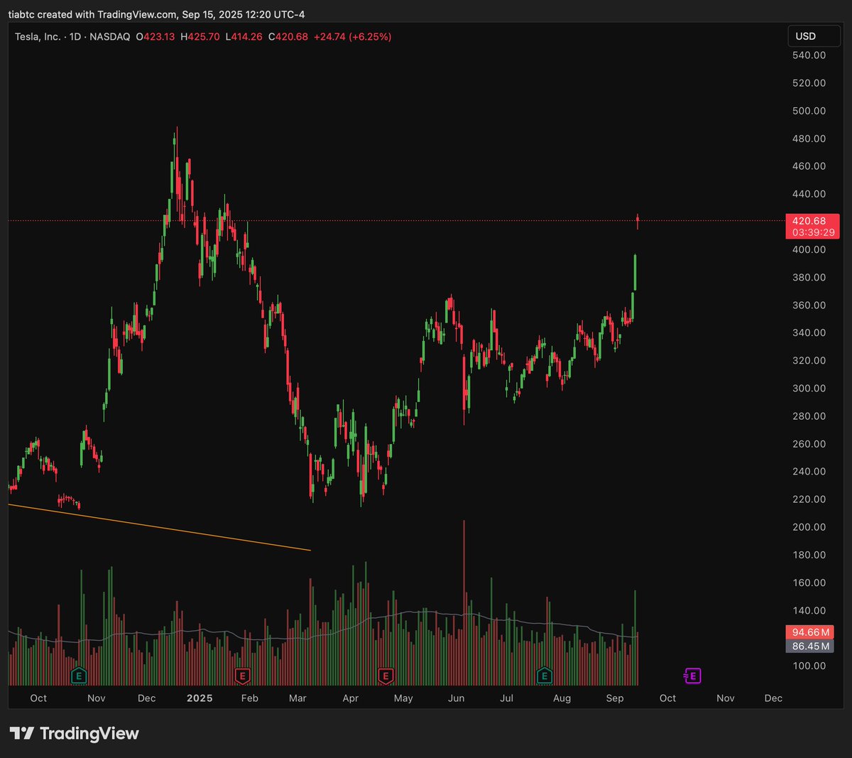The height and width of the screenshot is (758, 852).
Task: Click the +24.74 (+6.25%) change value
Action: pyautogui.click(x=353, y=36)
